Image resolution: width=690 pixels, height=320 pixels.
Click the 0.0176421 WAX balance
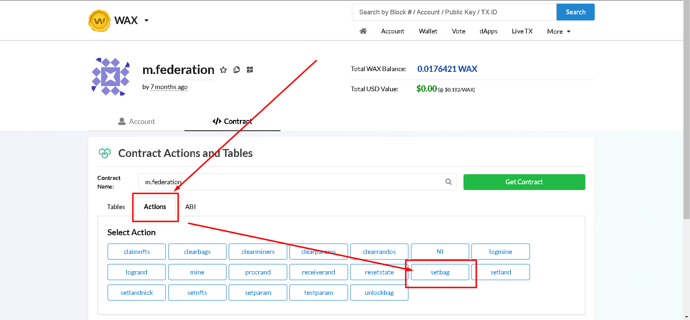(x=447, y=69)
